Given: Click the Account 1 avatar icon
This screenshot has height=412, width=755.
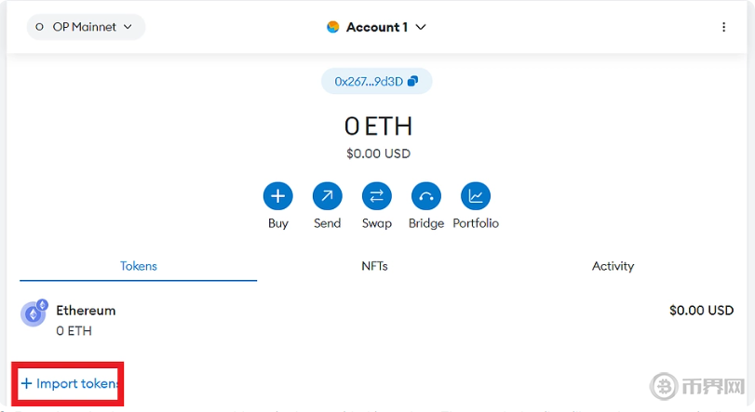Looking at the screenshot, I should [333, 27].
